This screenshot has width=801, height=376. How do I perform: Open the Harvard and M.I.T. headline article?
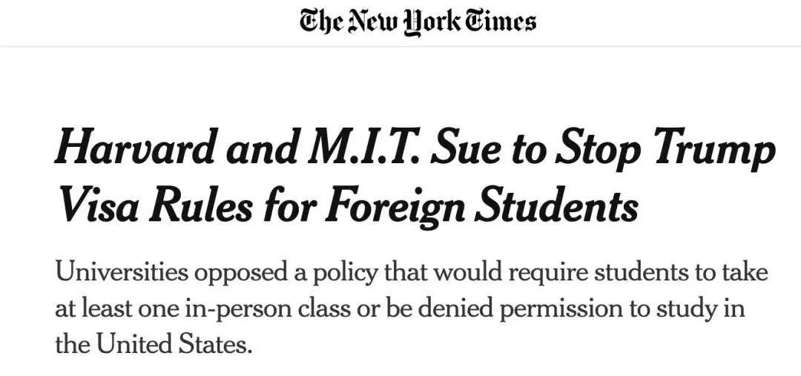(415, 178)
